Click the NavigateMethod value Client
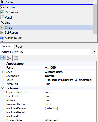This screenshot has height=122, width=98. [x=70, y=104]
